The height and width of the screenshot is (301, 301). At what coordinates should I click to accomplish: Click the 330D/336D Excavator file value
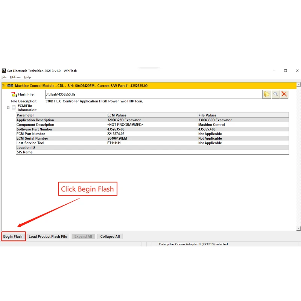[x=215, y=120]
